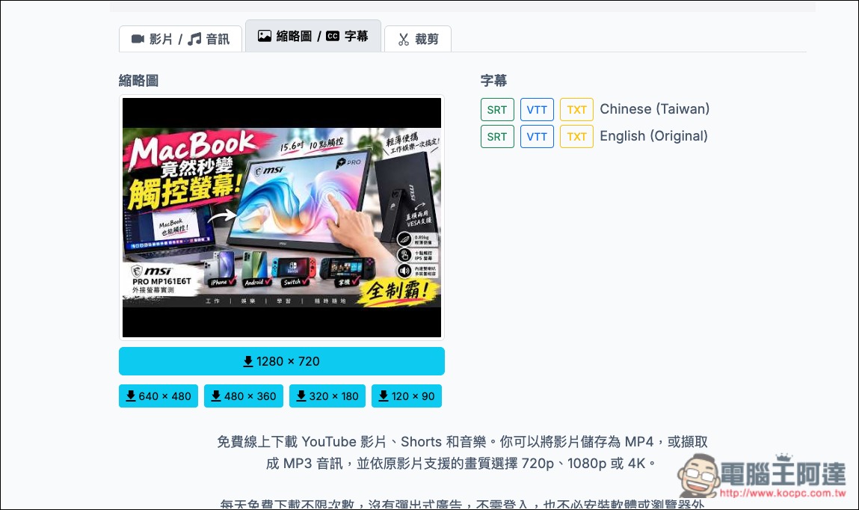Download the 480 × 360 thumbnail
The height and width of the screenshot is (510, 859).
click(244, 396)
